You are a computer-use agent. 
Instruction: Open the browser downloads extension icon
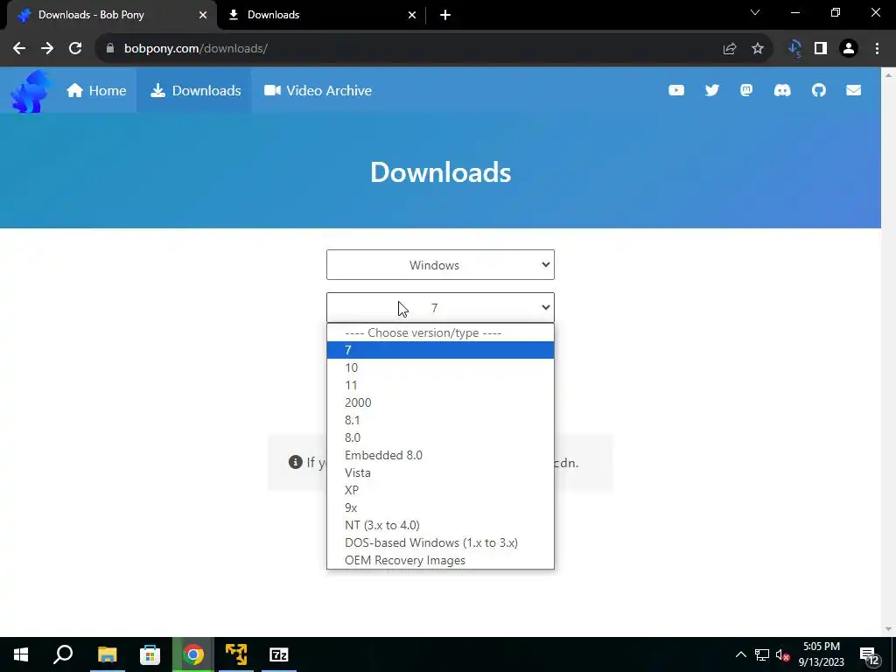[x=794, y=49]
